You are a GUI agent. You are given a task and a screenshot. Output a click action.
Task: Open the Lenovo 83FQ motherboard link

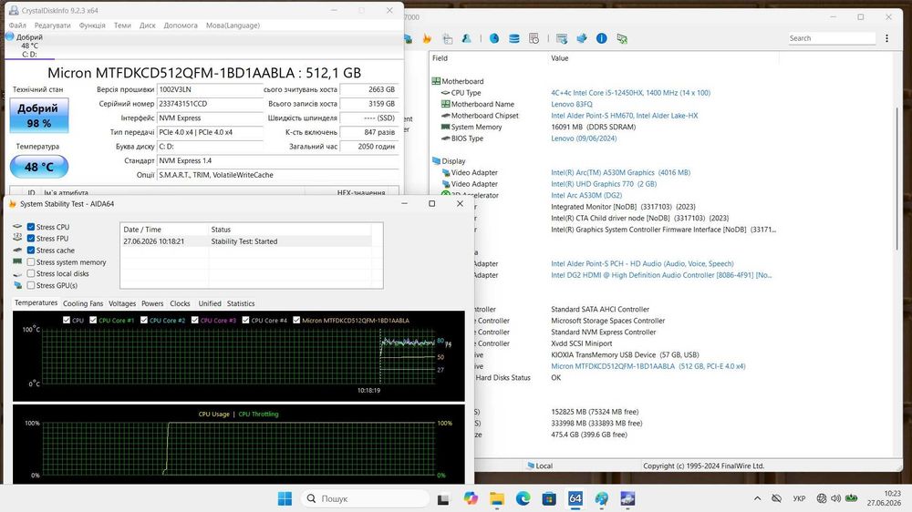(572, 104)
